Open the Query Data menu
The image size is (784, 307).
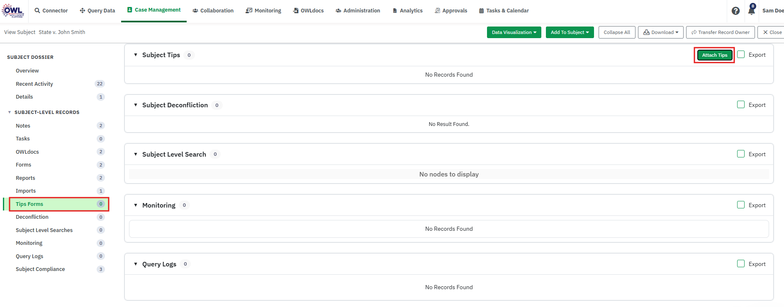[97, 10]
